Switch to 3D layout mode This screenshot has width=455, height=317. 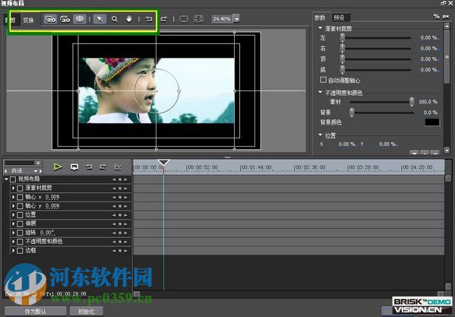[x=65, y=19]
